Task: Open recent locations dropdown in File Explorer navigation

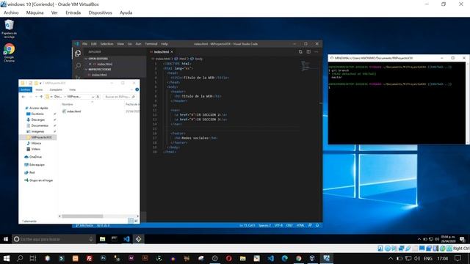Action: (x=36, y=97)
